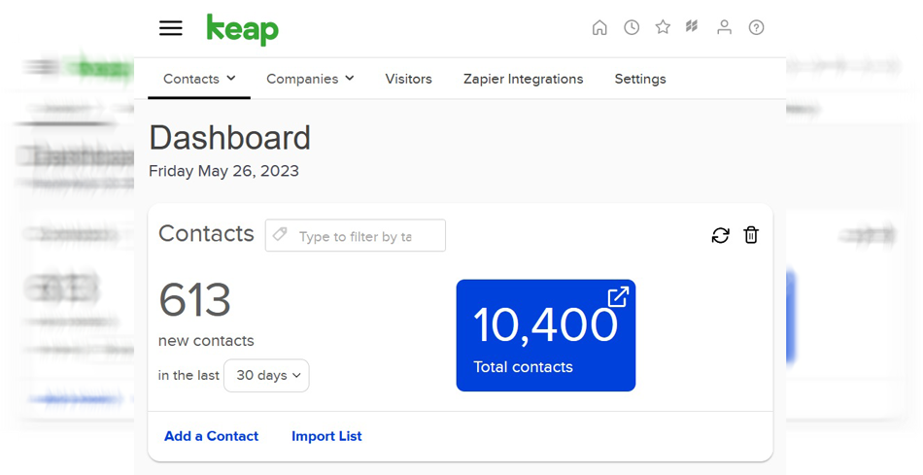Viewport: 923px width, 475px height.
Task: Switch to the Visitors tab
Action: 408,79
